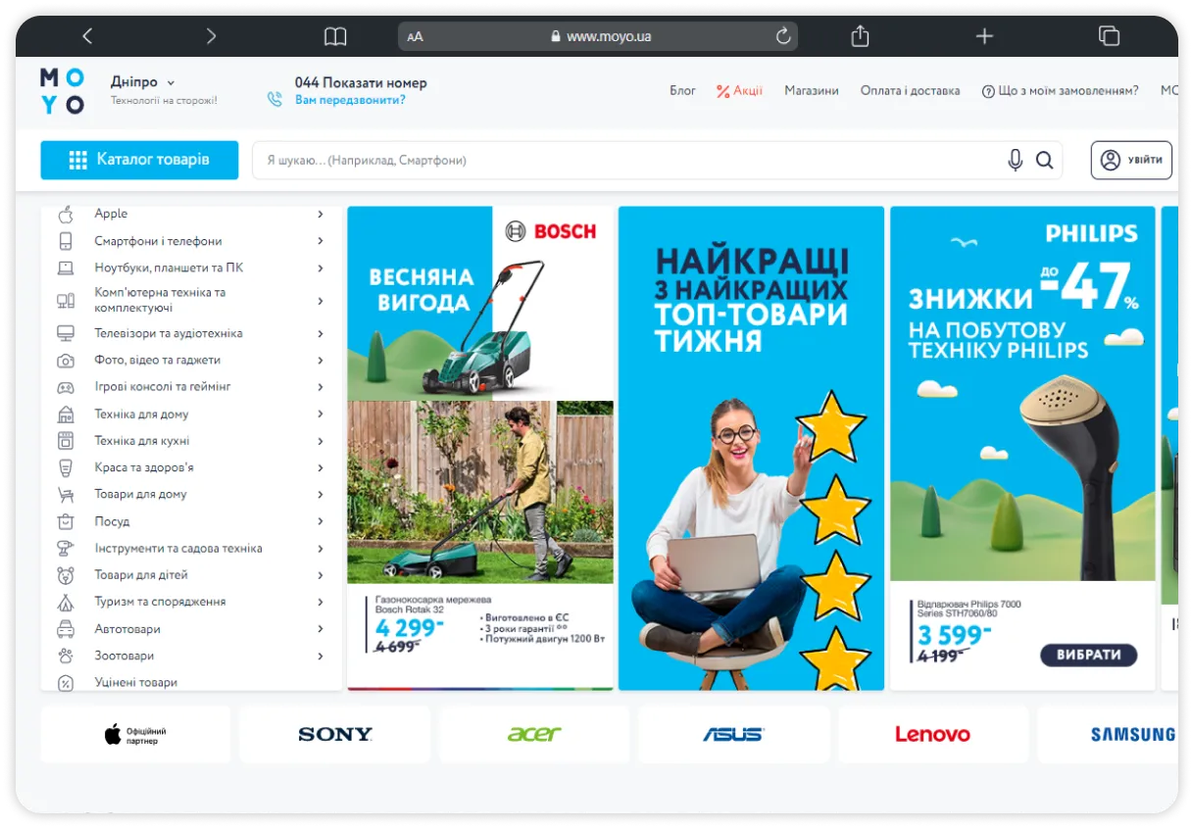Expand the Apple category chevron

click(321, 214)
